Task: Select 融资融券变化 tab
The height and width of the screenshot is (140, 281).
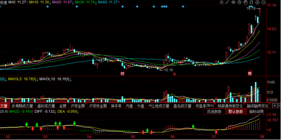Action: tap(258, 105)
